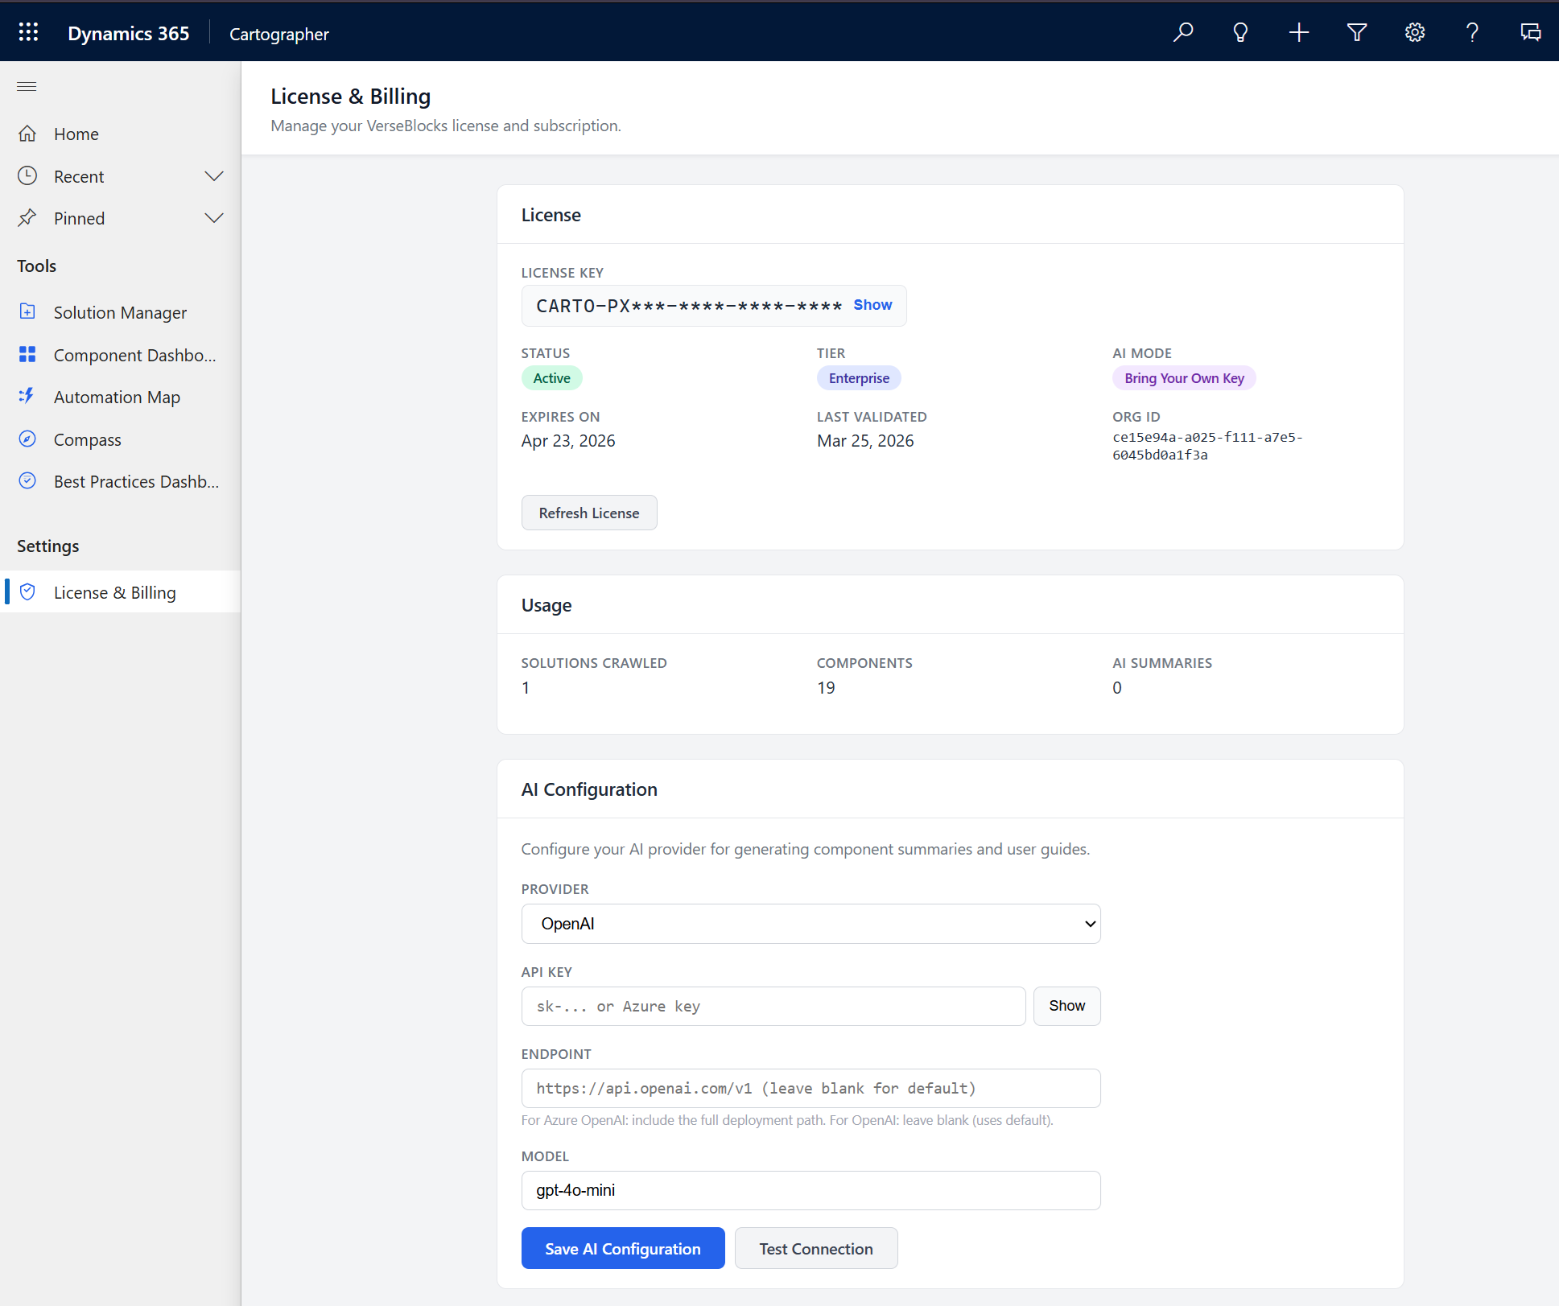
Task: Click the Bring Your Own Key badge
Action: (x=1184, y=378)
